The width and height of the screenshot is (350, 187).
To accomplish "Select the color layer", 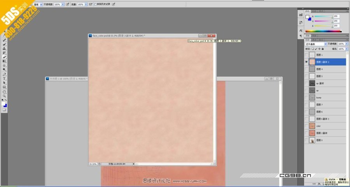I will pos(327,126).
